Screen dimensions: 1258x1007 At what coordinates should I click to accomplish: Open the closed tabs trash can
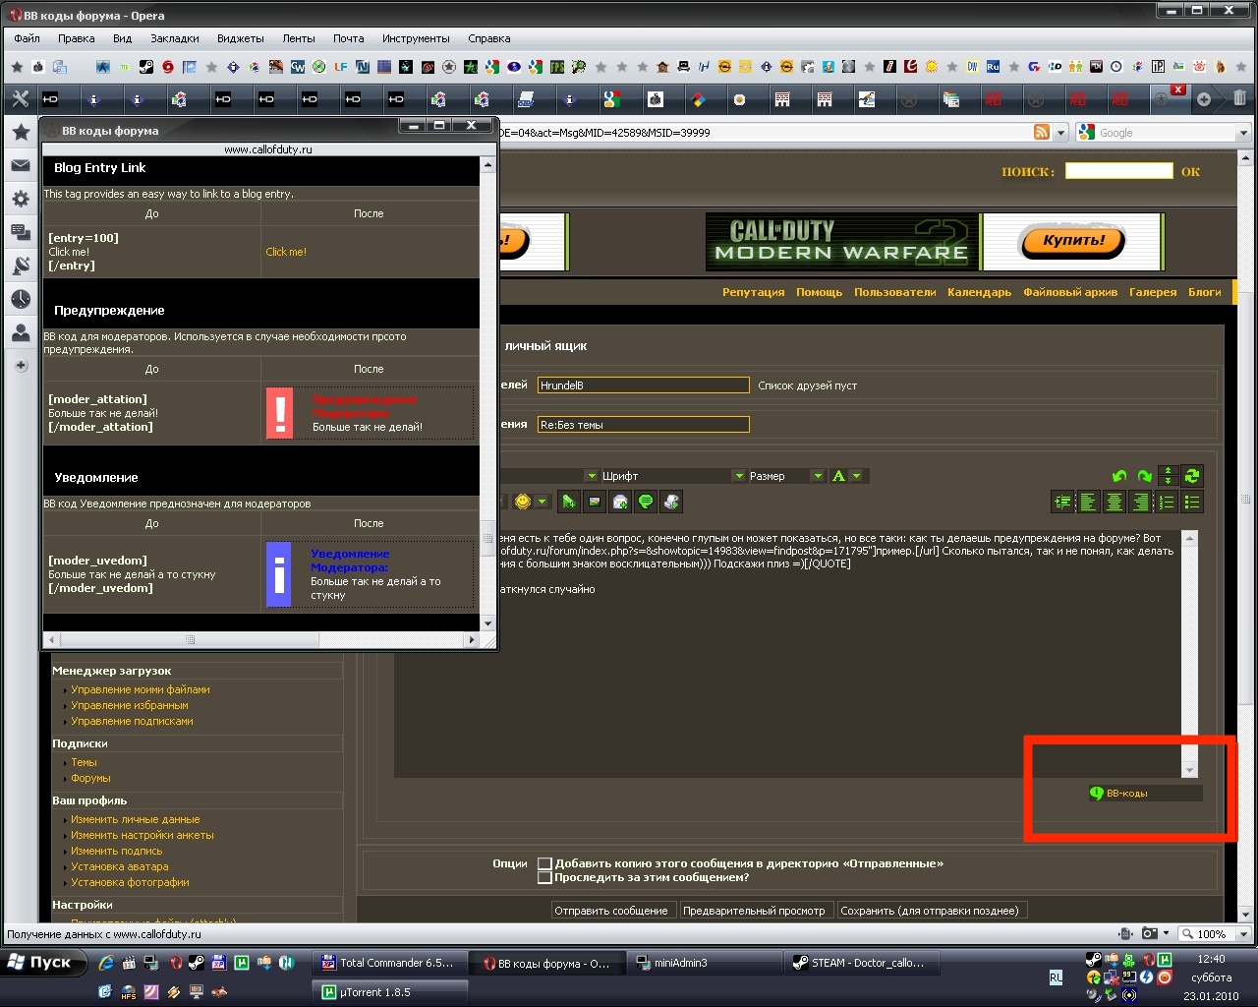point(1239,98)
